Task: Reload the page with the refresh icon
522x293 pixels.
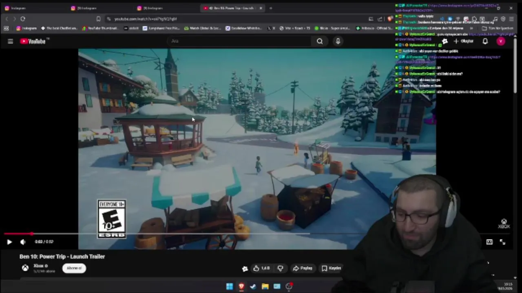Action: coord(23,19)
